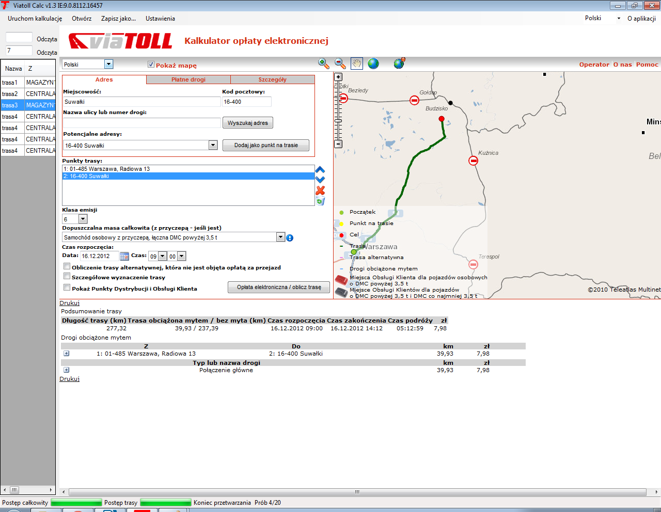The image size is (661, 512).
Task: Activate the hand pan tool
Action: [x=357, y=63]
